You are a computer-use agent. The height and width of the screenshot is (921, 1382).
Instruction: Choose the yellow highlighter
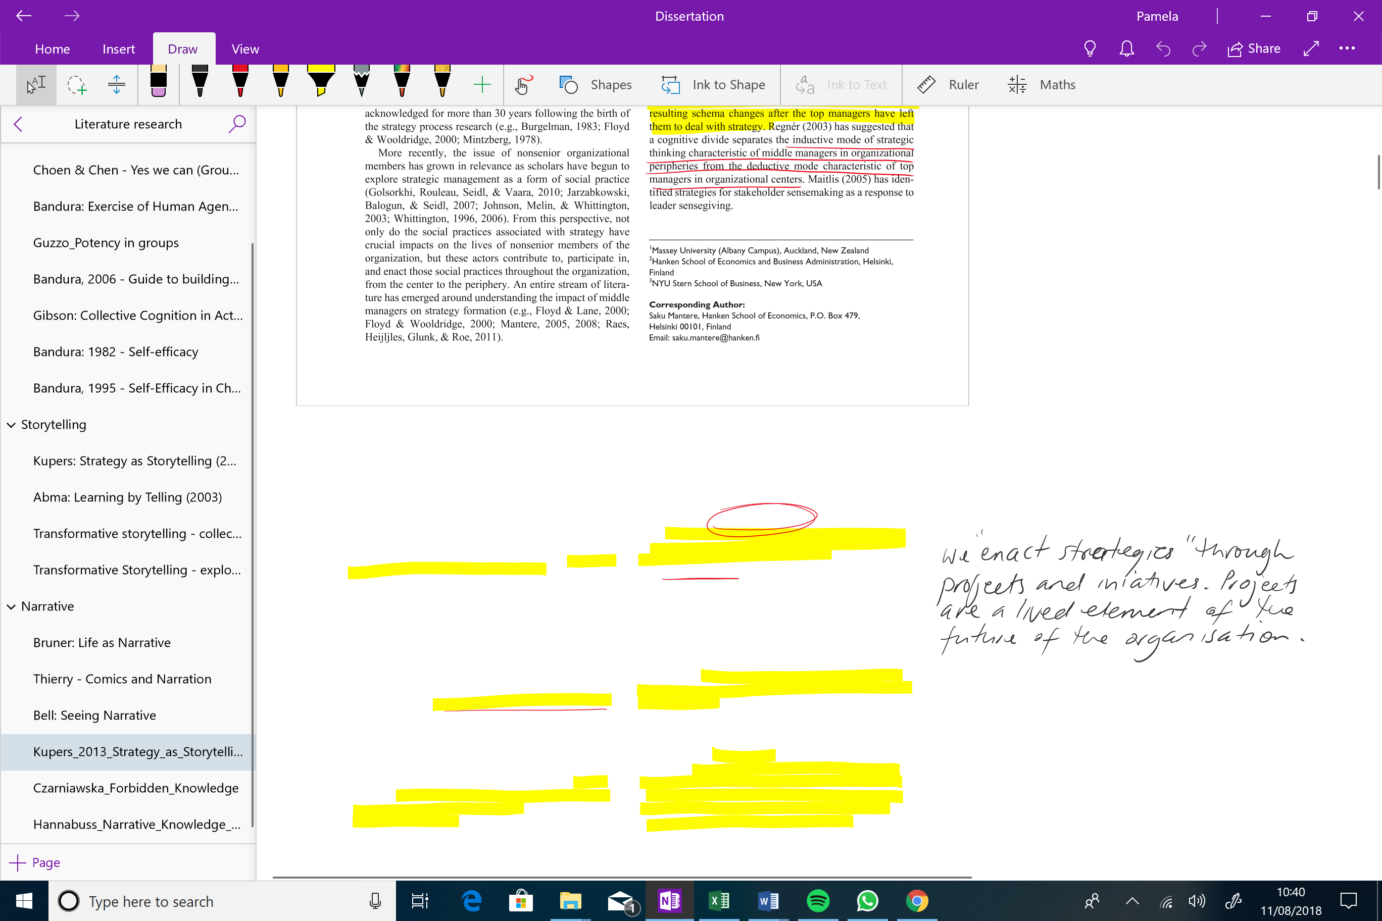pos(321,82)
